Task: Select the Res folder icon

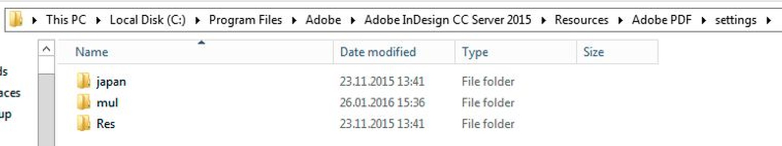Action: point(84,124)
